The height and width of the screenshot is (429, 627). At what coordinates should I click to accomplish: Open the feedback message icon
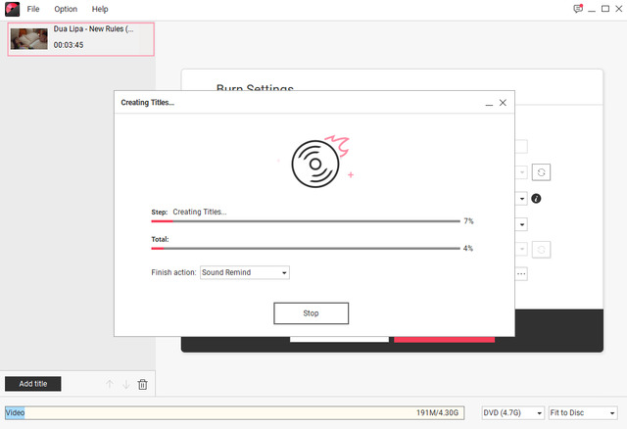point(578,9)
